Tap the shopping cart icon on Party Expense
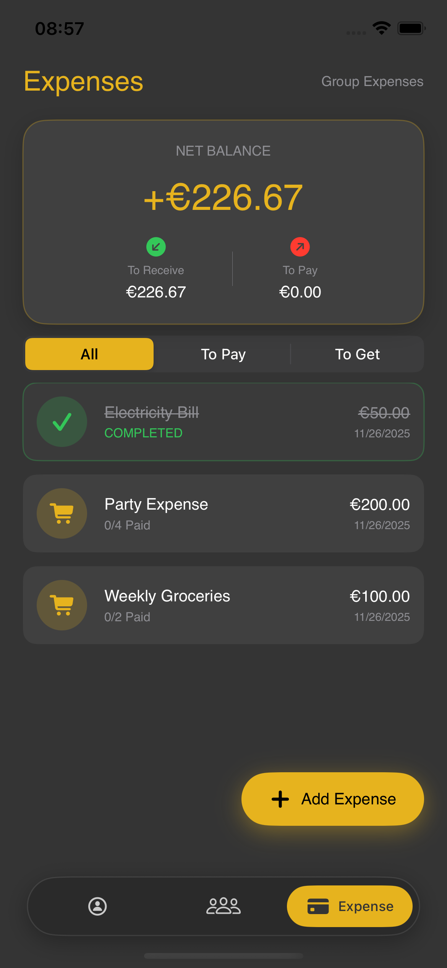The height and width of the screenshot is (968, 447). coord(62,513)
